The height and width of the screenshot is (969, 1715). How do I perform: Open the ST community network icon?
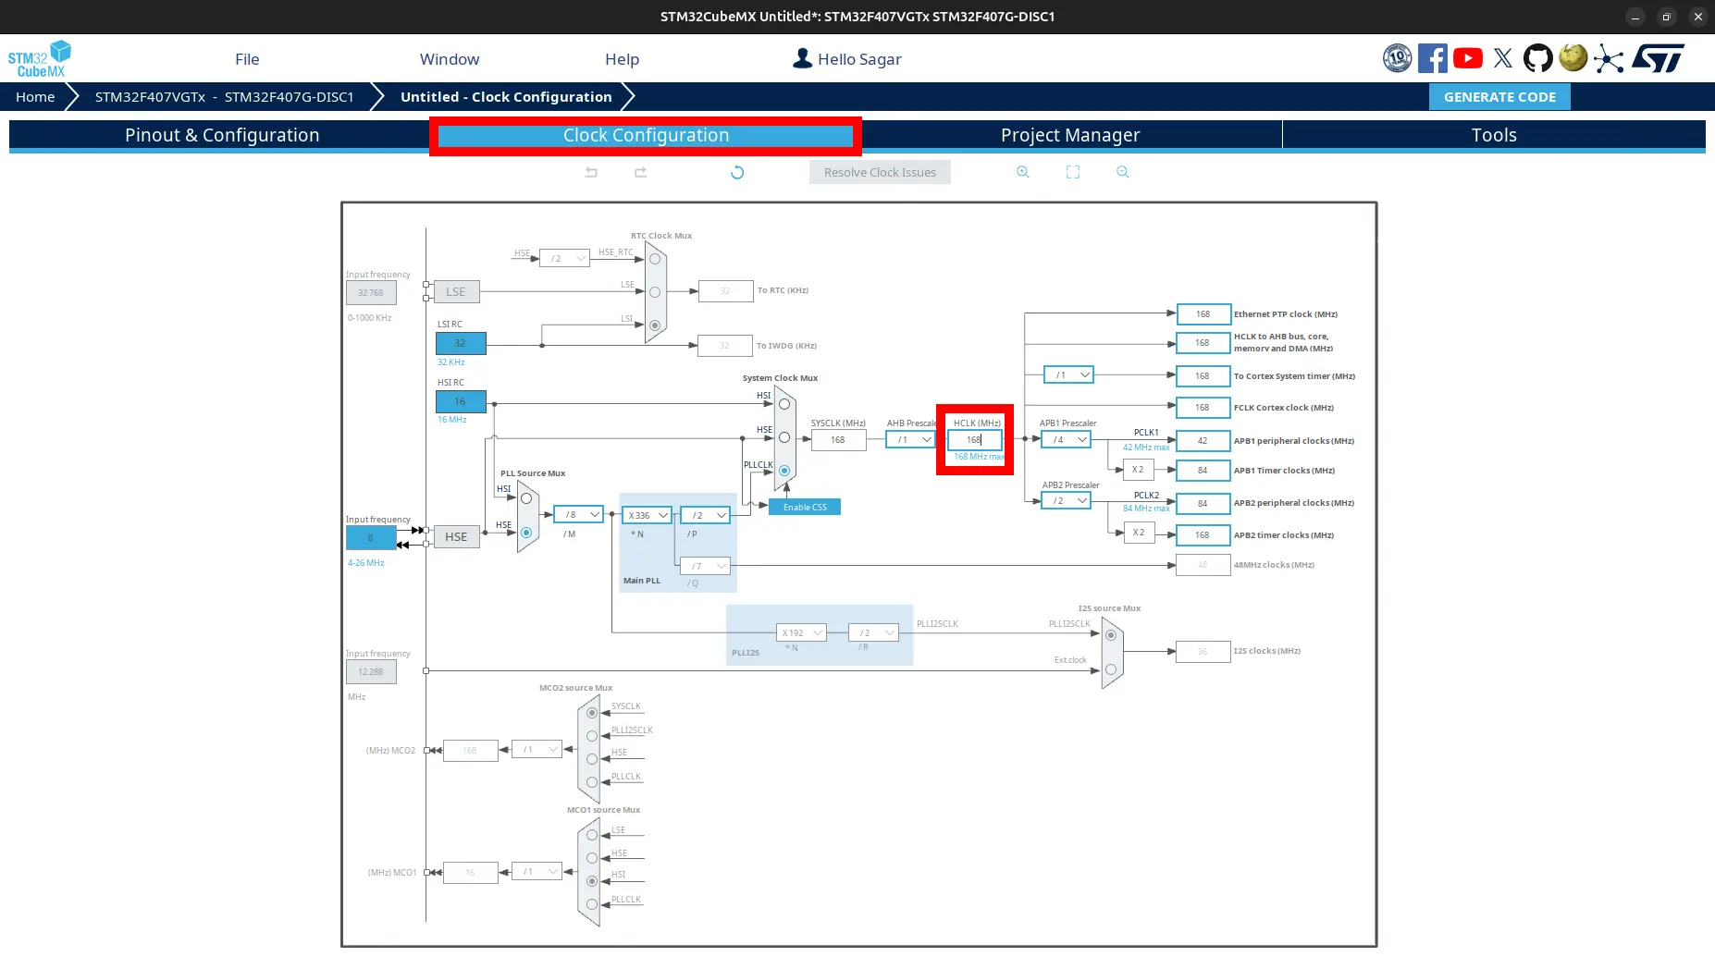click(1609, 59)
